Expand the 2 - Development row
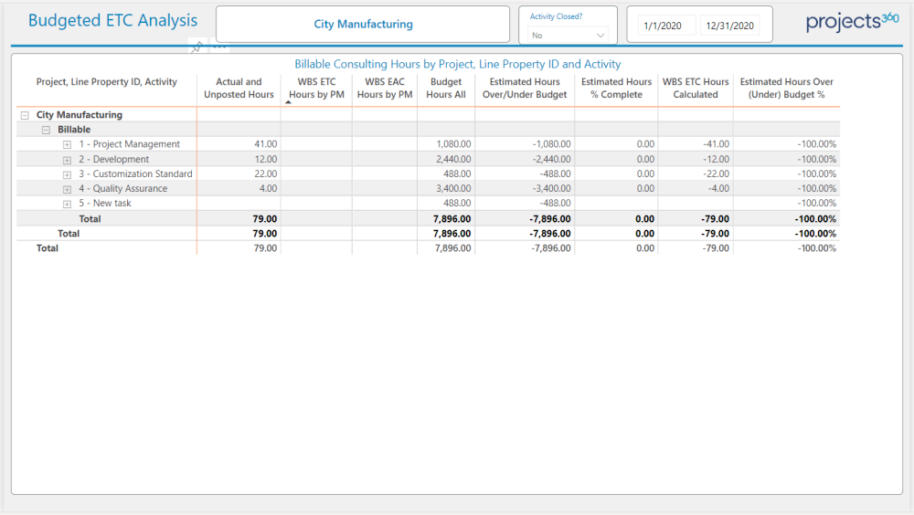This screenshot has width=914, height=515. click(x=67, y=160)
